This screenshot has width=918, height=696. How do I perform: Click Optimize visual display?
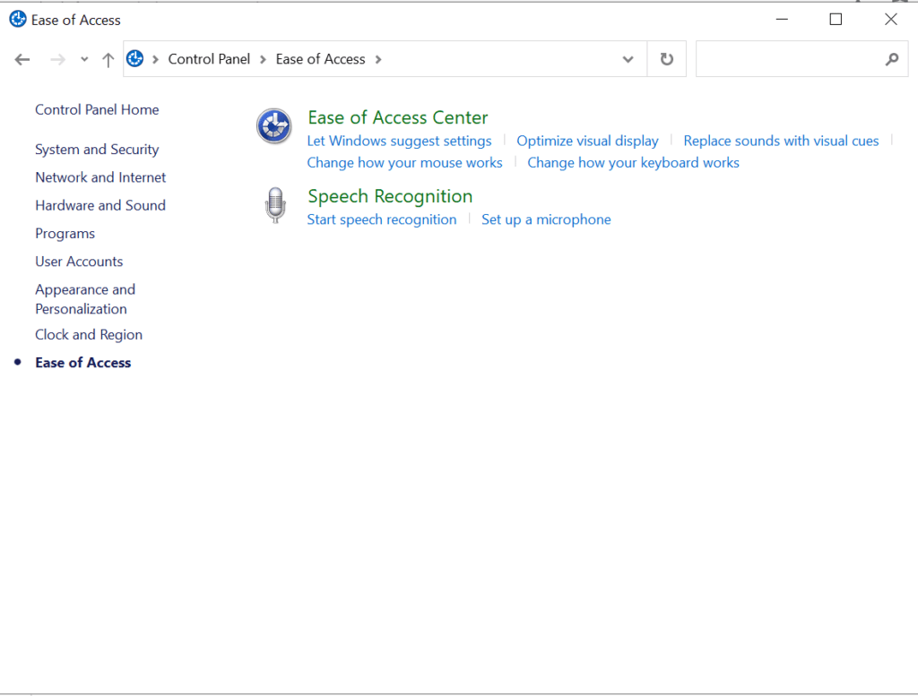587,141
